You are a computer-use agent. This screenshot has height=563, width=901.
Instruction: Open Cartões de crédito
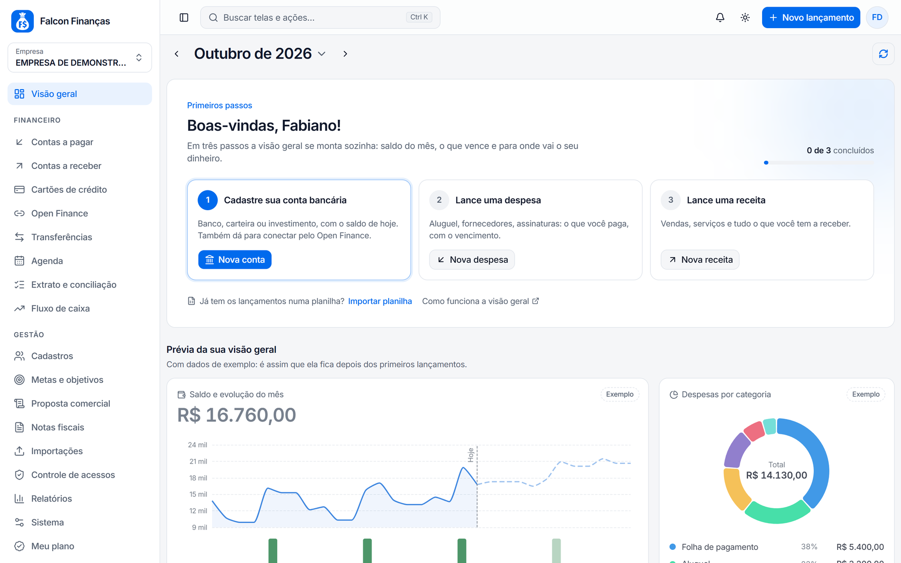[80, 190]
